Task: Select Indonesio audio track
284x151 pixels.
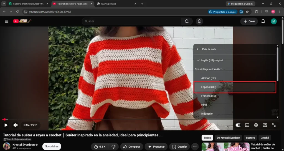Action: (x=235, y=114)
